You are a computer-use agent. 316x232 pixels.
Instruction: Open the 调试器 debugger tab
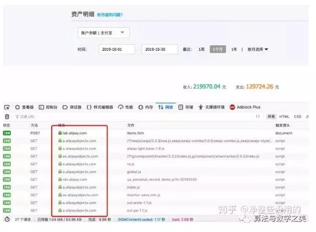coord(72,107)
